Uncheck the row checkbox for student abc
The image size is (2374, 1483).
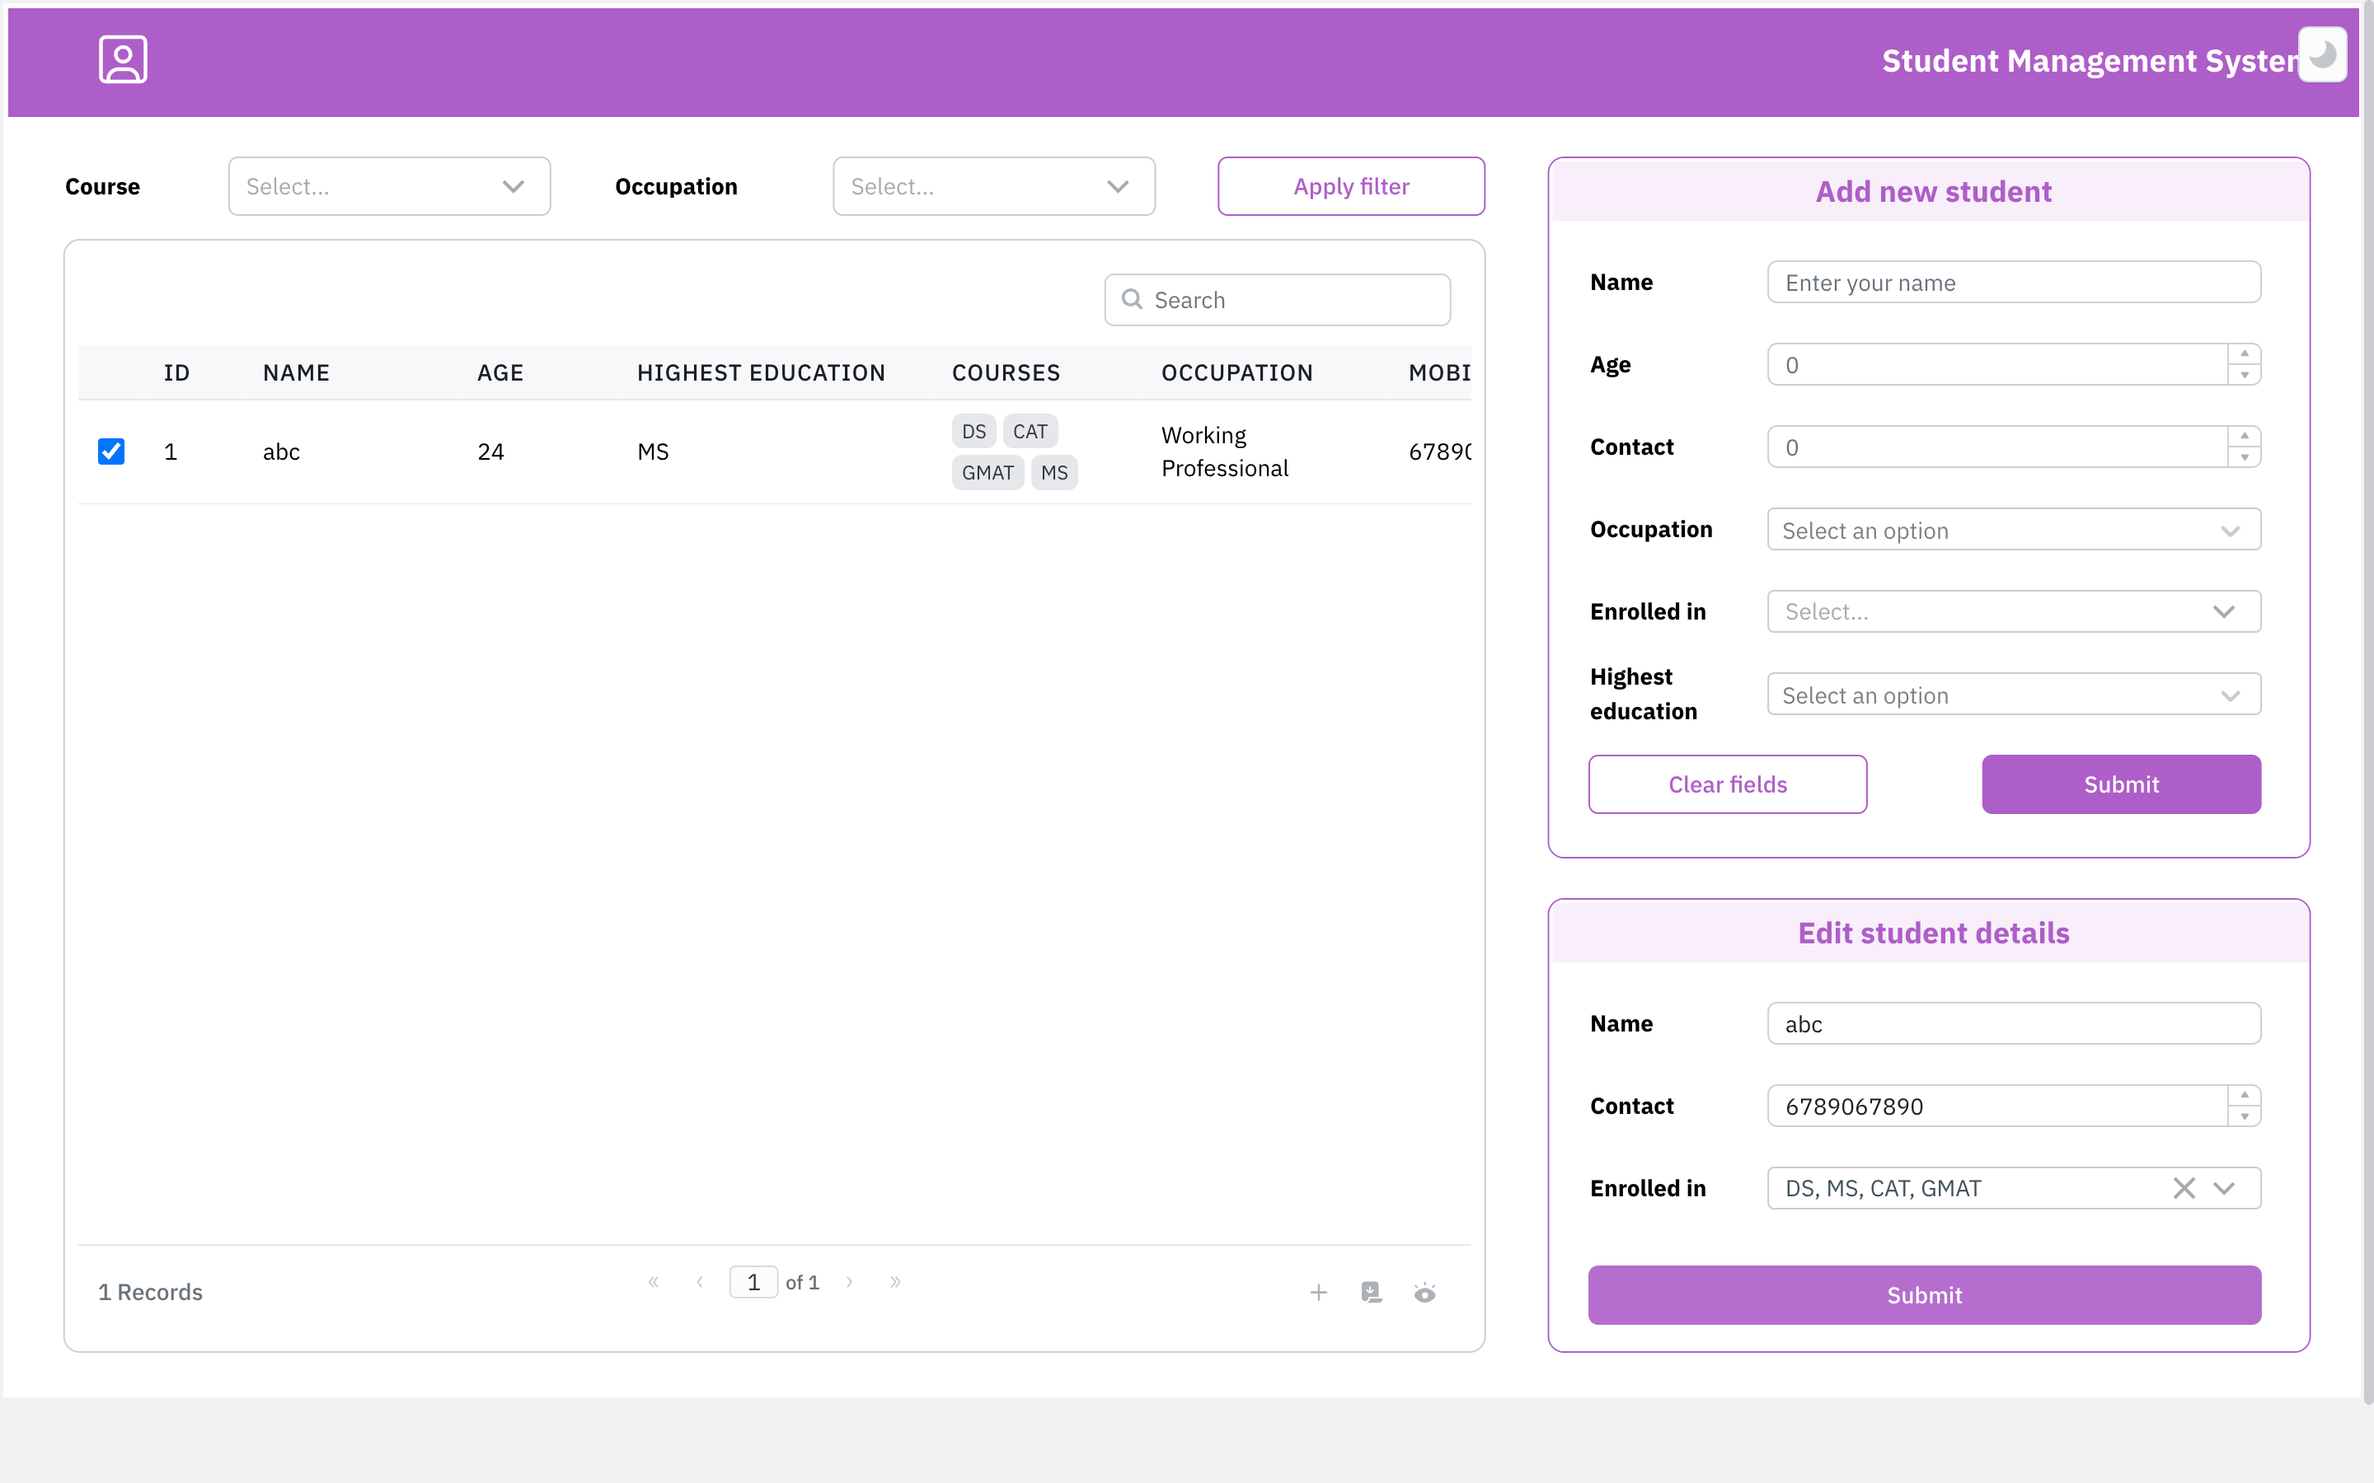110,451
